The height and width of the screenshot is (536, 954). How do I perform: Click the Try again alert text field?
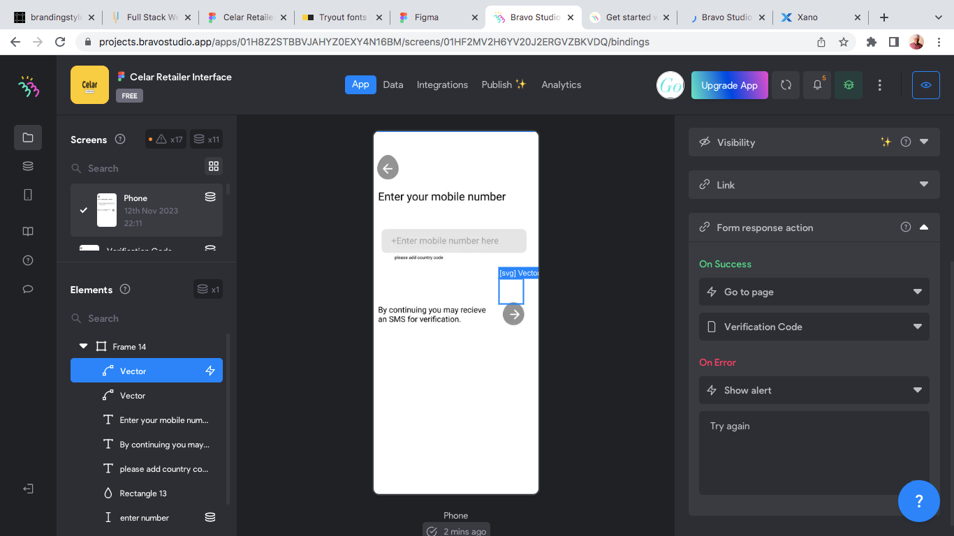point(814,453)
